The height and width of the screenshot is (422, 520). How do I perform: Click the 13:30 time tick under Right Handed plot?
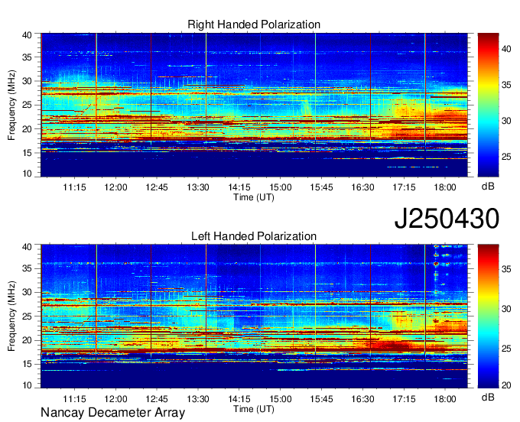(198, 187)
